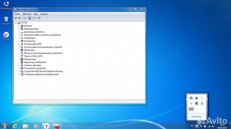The width and height of the screenshot is (231, 129).
Task: Open Windows Media Player from taskbar
Action: coord(36,126)
